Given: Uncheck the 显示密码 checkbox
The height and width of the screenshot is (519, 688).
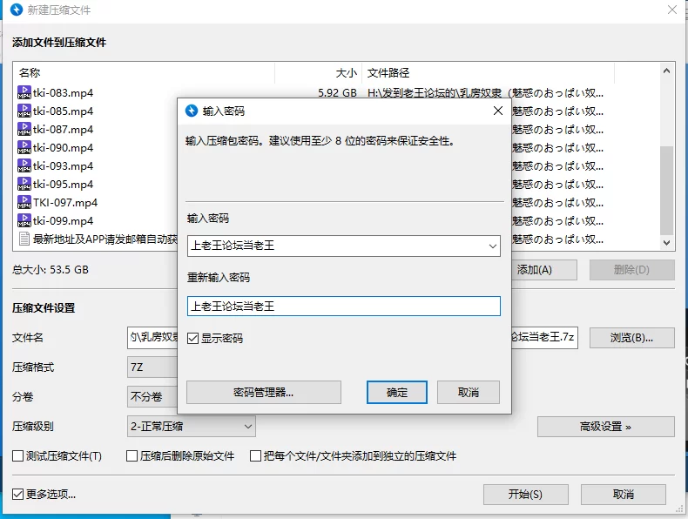Looking at the screenshot, I should [x=193, y=339].
